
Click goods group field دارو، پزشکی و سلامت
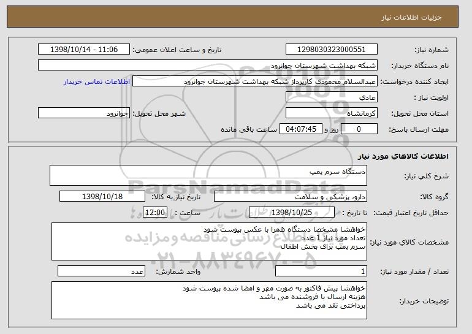291,197
